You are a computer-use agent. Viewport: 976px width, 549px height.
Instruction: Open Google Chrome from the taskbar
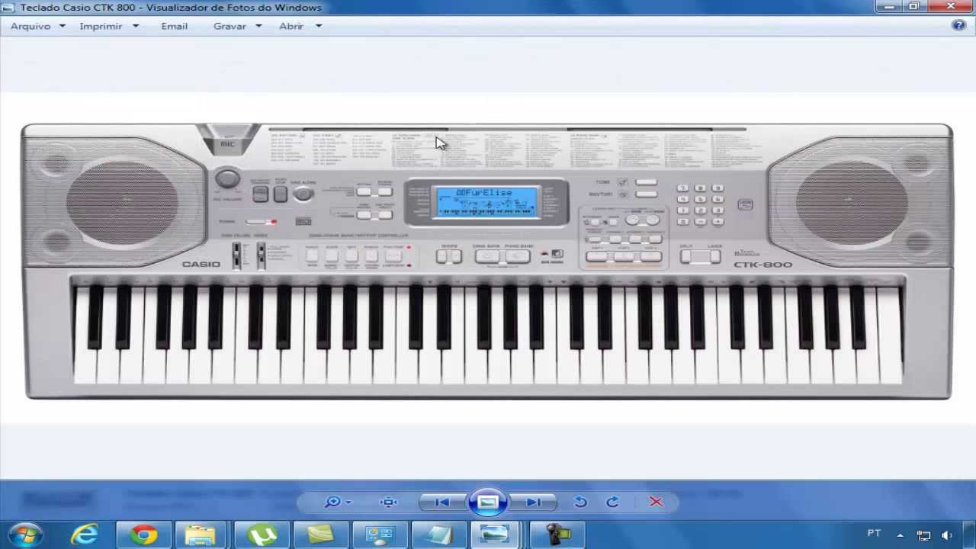(143, 535)
